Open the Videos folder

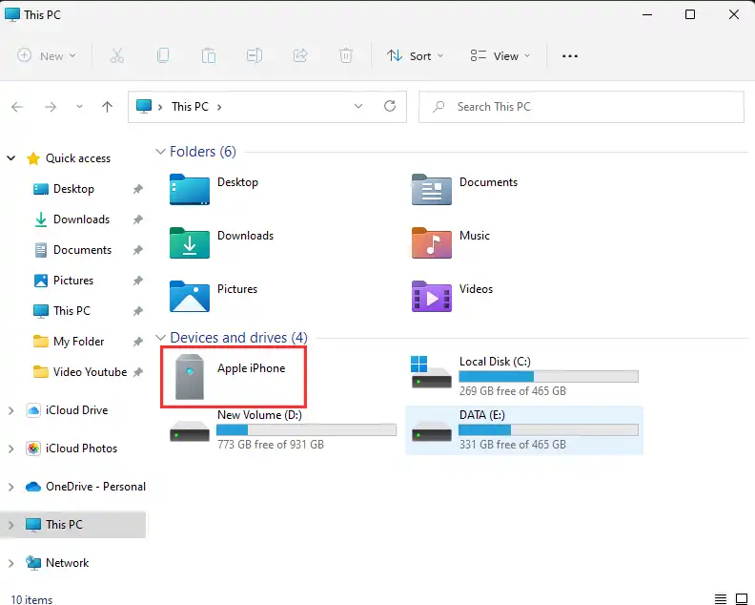(452, 297)
